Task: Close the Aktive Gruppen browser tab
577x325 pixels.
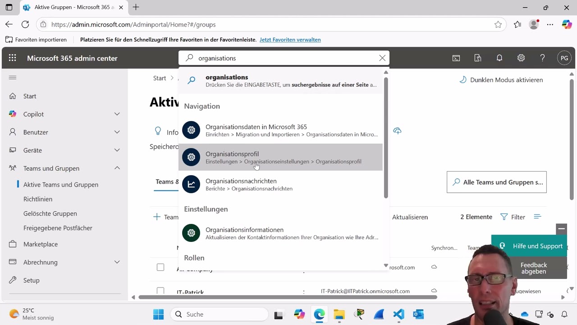Action: [121, 7]
